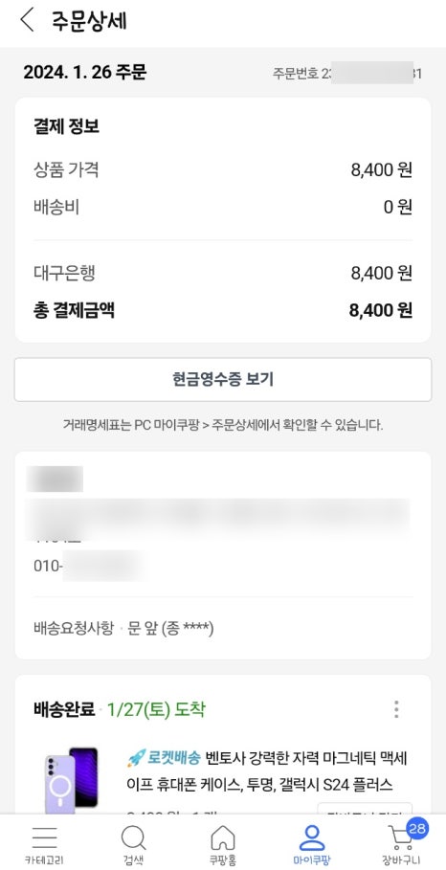
Task: Click the 현금영수증 보기 button
Action: click(x=223, y=380)
